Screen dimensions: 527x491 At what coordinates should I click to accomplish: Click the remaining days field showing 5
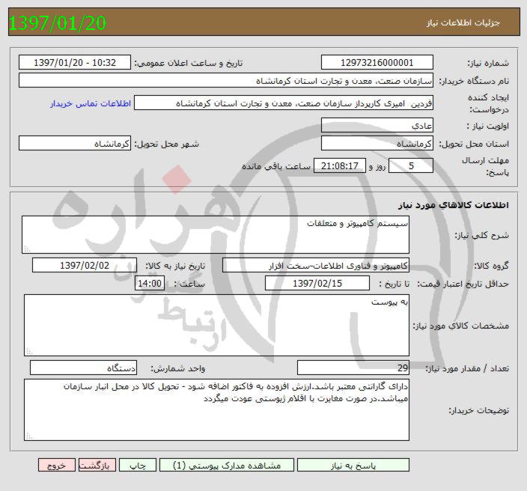coord(411,165)
